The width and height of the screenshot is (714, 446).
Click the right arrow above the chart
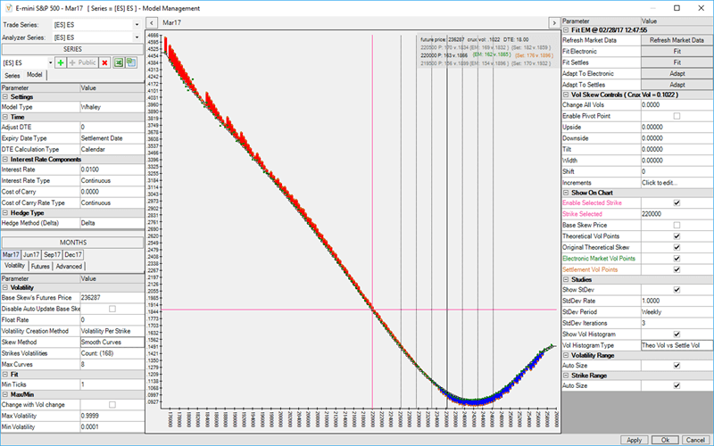pyautogui.click(x=552, y=21)
